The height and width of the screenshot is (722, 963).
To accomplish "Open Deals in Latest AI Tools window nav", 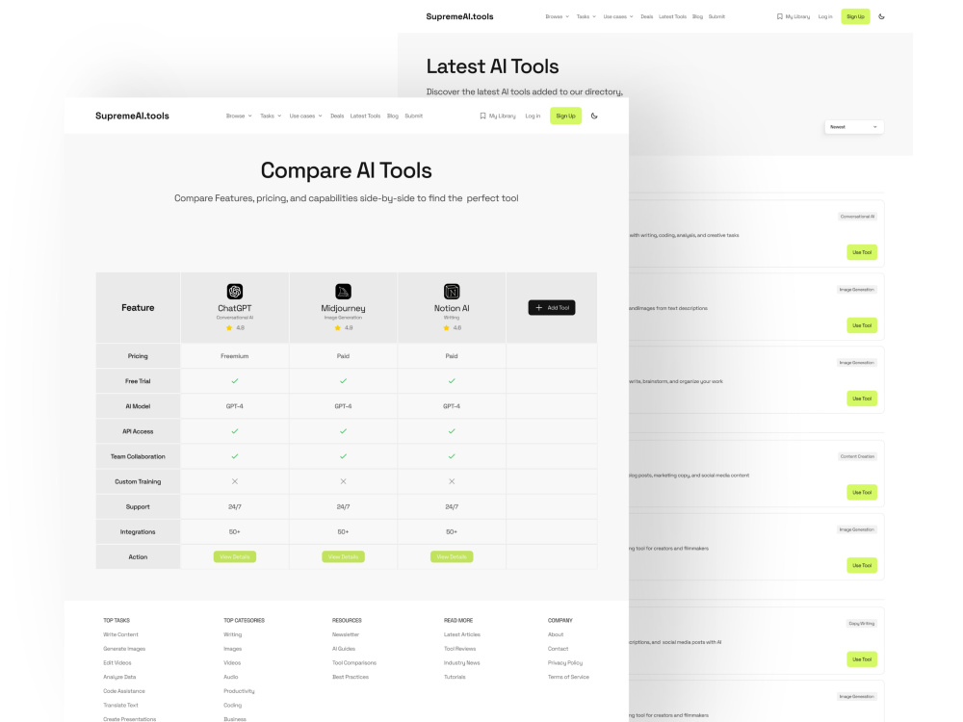I will [x=647, y=16].
